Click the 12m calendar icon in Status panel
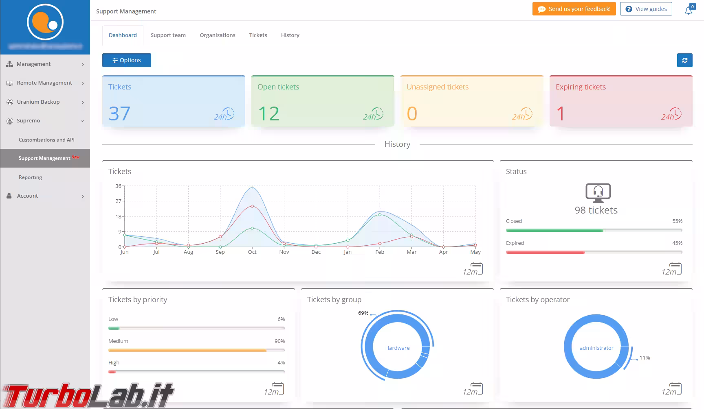The image size is (704, 410). click(x=672, y=269)
